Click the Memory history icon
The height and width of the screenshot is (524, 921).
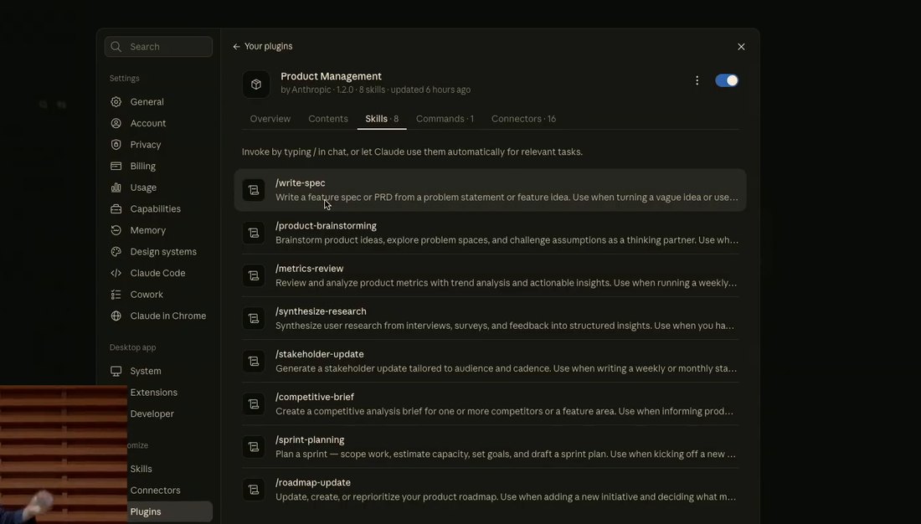pyautogui.click(x=116, y=230)
